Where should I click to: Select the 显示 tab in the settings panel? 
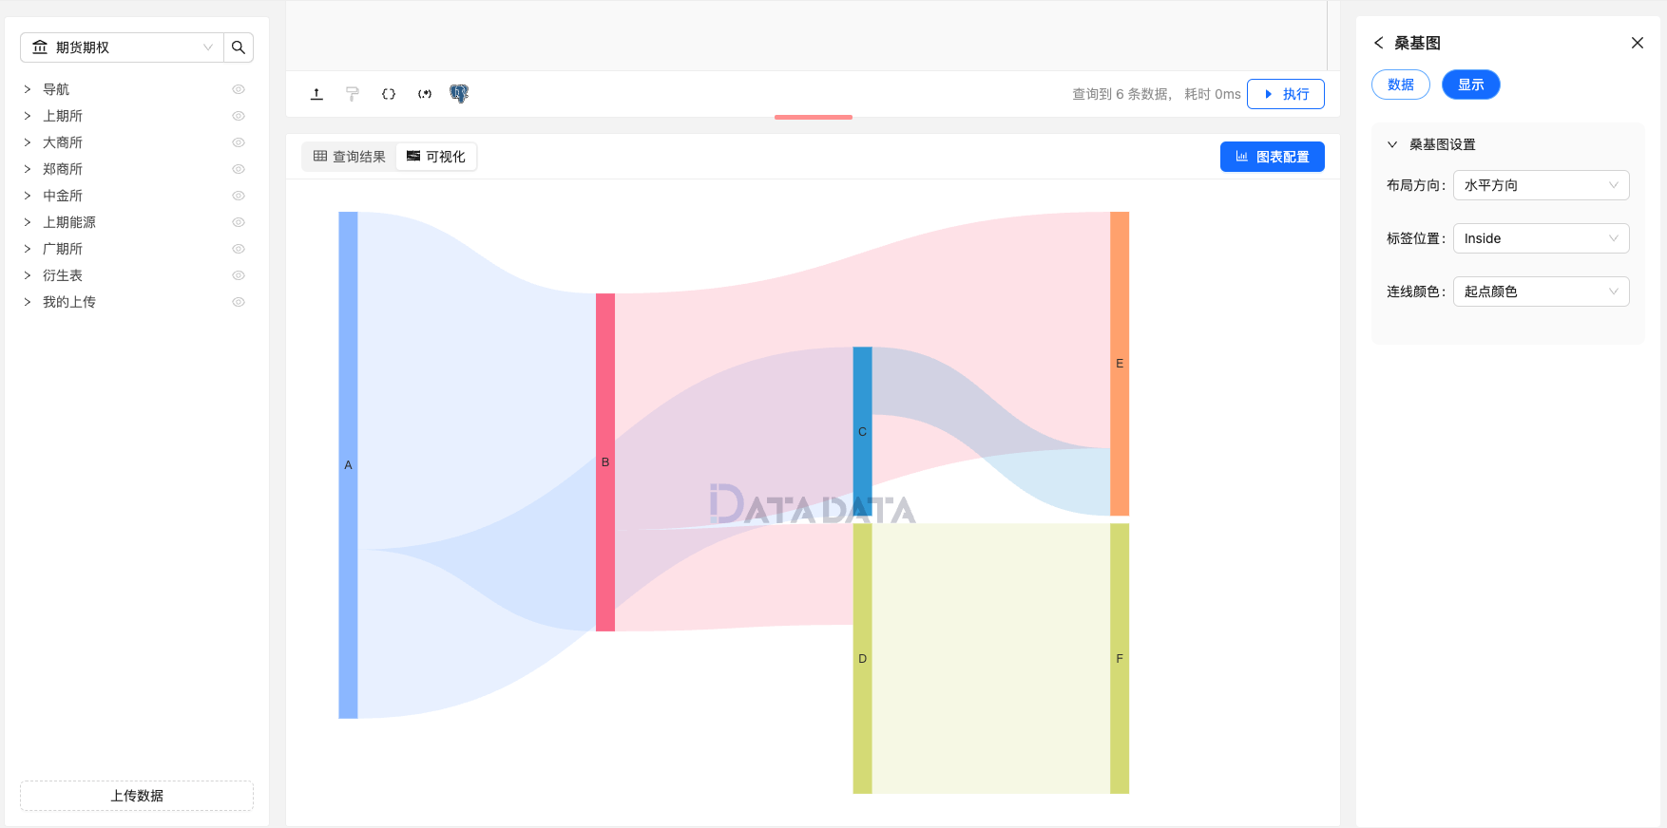point(1471,85)
